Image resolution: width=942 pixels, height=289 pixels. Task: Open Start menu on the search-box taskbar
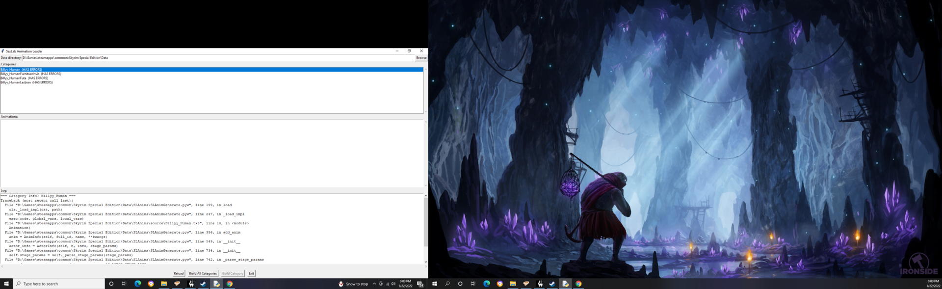point(6,284)
